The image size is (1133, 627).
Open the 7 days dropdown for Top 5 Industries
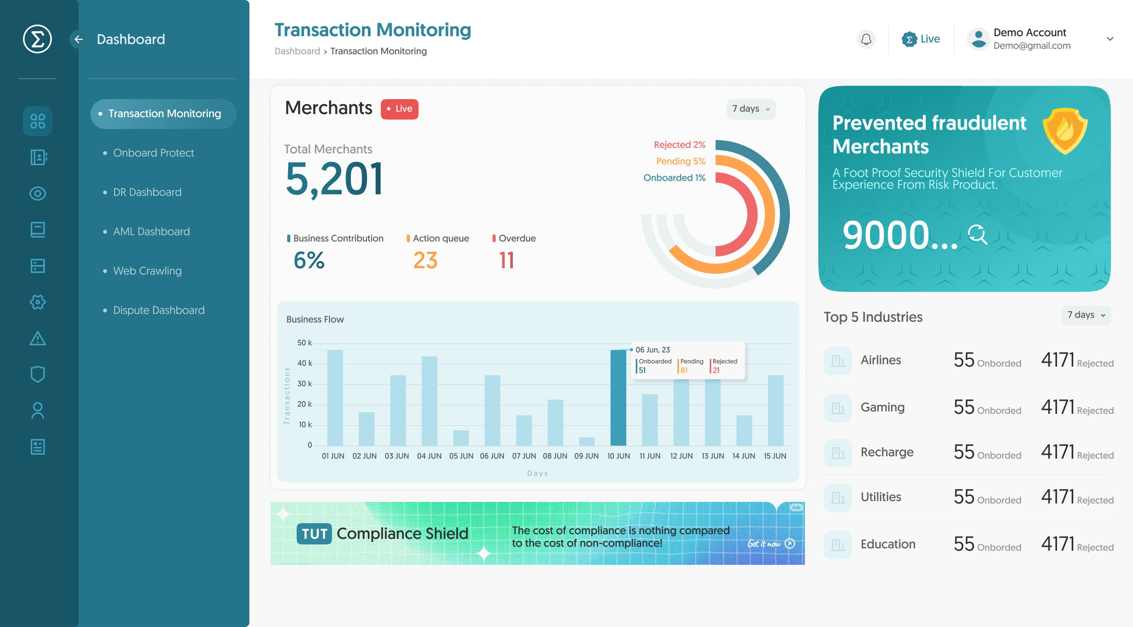coord(1085,315)
